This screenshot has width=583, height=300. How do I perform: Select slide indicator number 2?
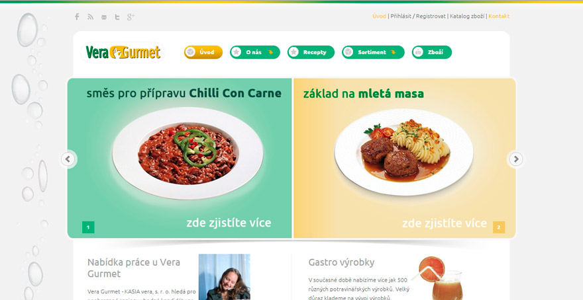click(499, 227)
